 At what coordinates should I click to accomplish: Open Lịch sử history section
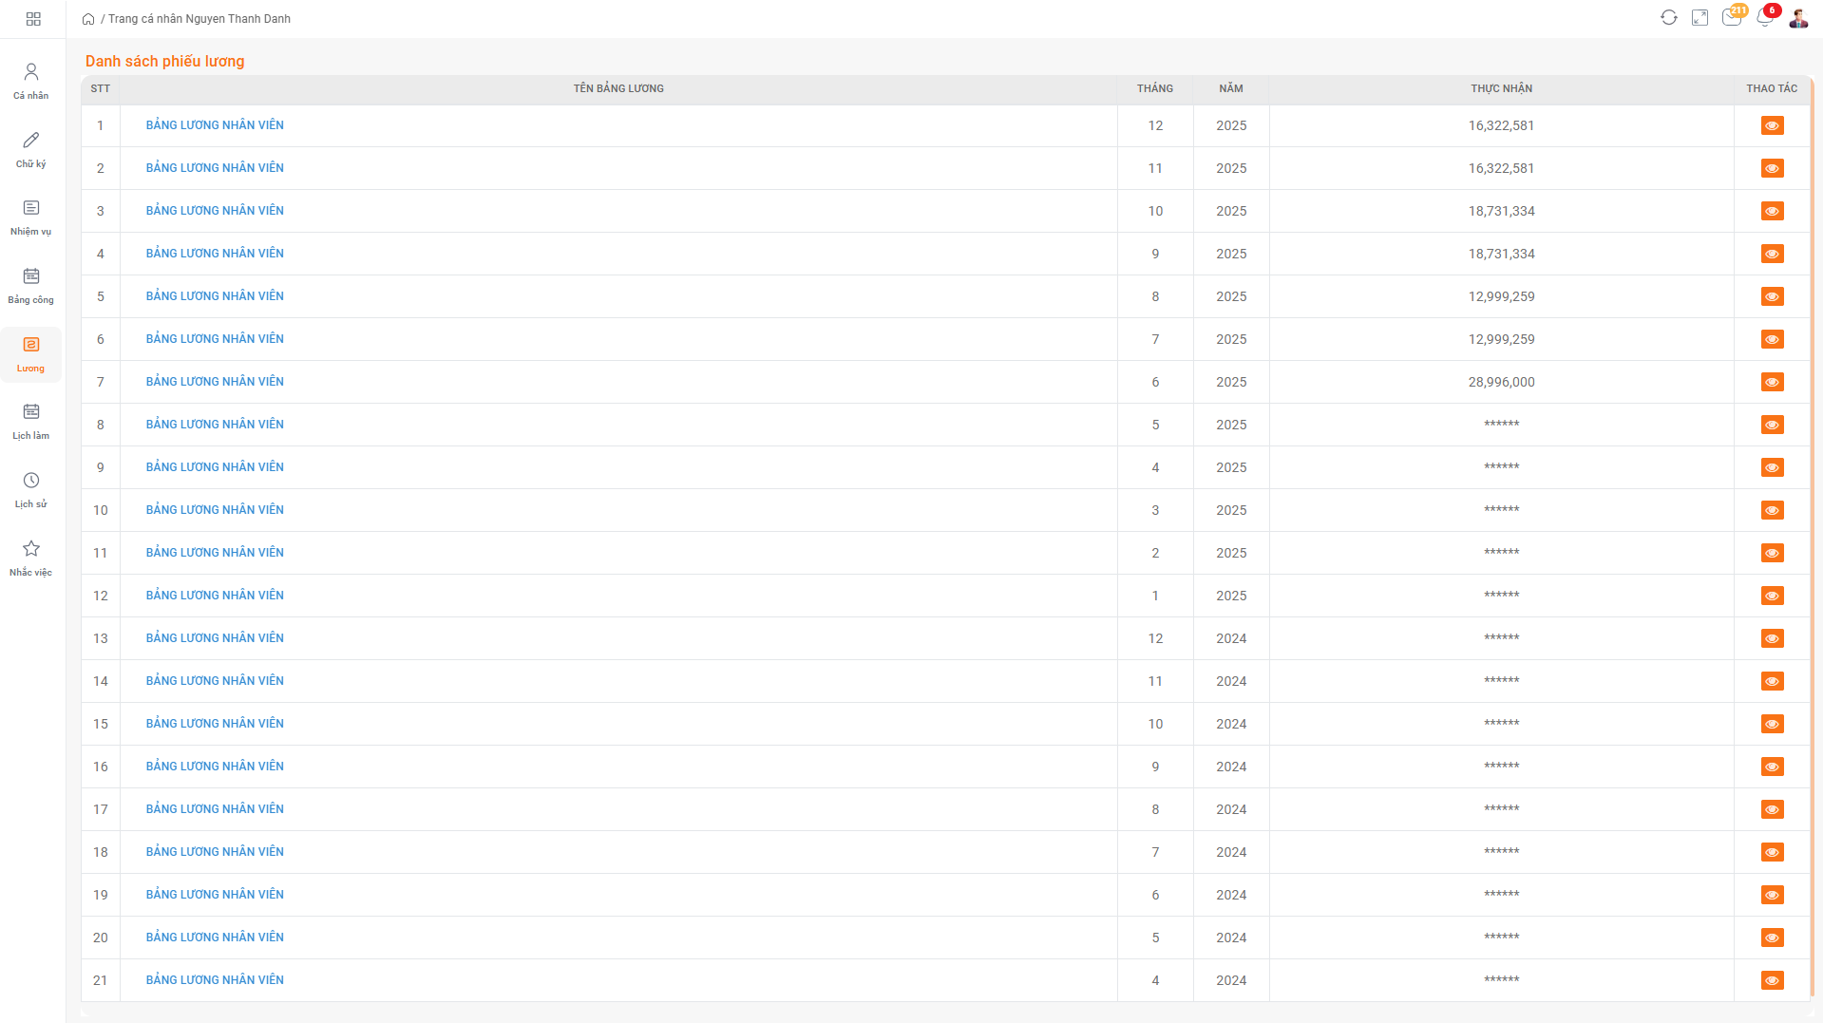(x=31, y=489)
